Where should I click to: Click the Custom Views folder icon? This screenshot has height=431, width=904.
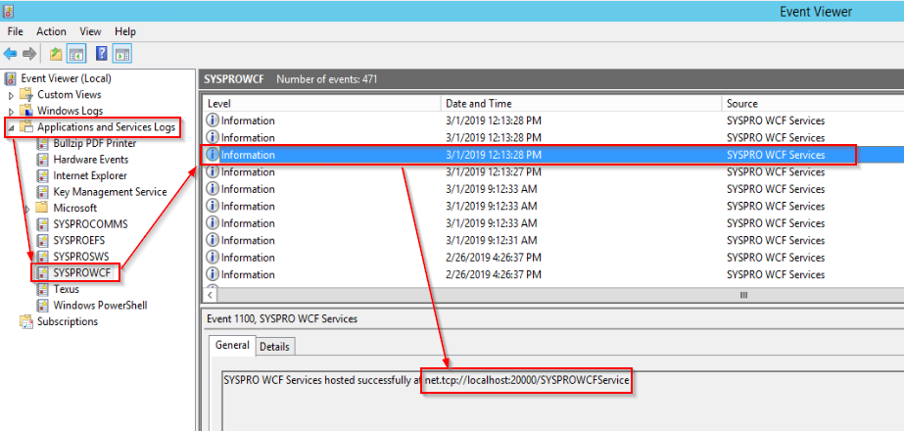(25, 95)
